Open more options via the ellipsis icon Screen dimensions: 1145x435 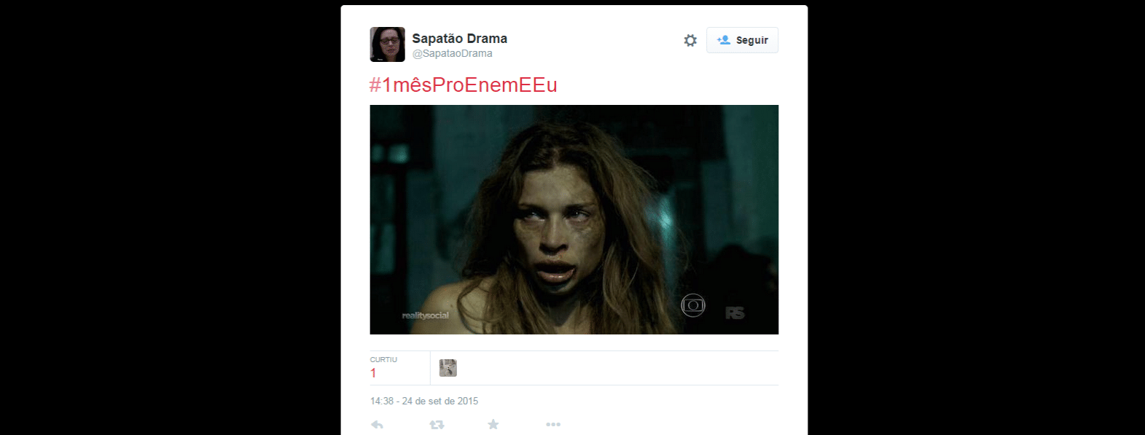(x=553, y=424)
